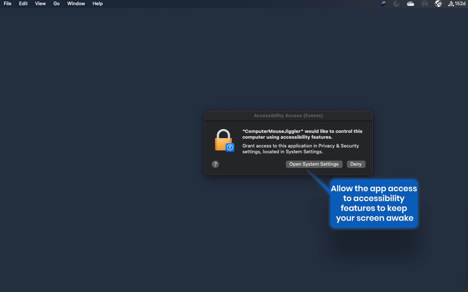468x292 pixels.
Task: Click the triangle icon showing 152d
Action: point(457,3)
